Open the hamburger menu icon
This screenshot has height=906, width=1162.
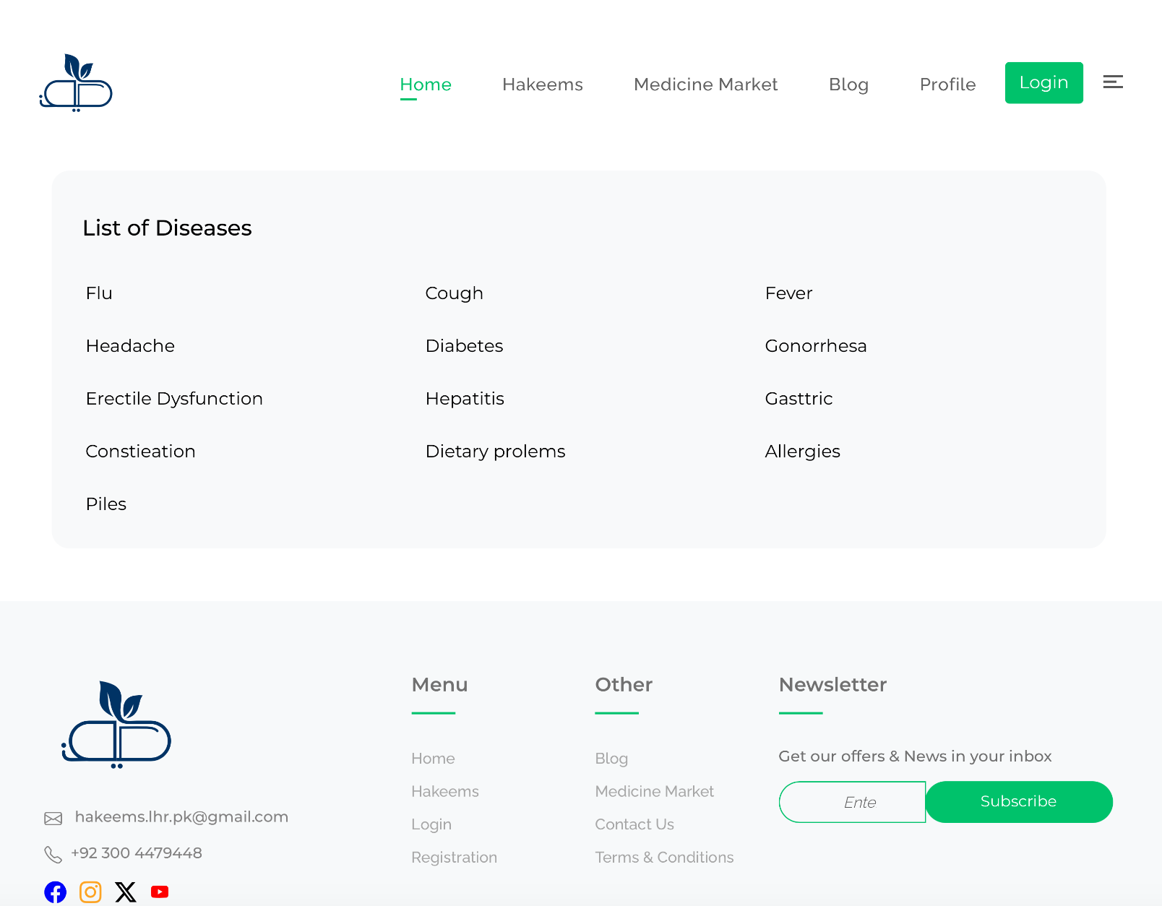(1112, 82)
